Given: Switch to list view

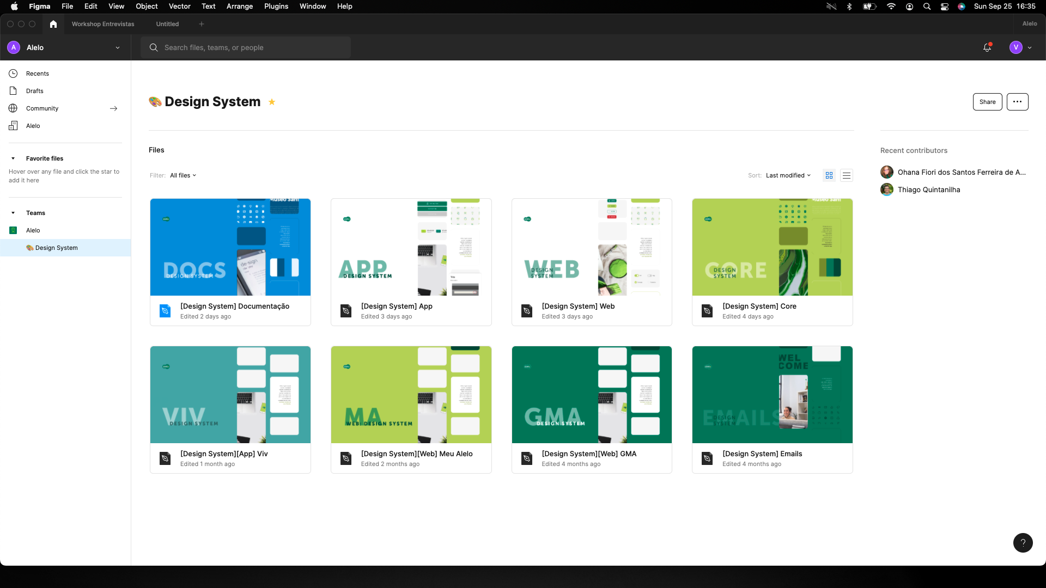Looking at the screenshot, I should [x=846, y=175].
